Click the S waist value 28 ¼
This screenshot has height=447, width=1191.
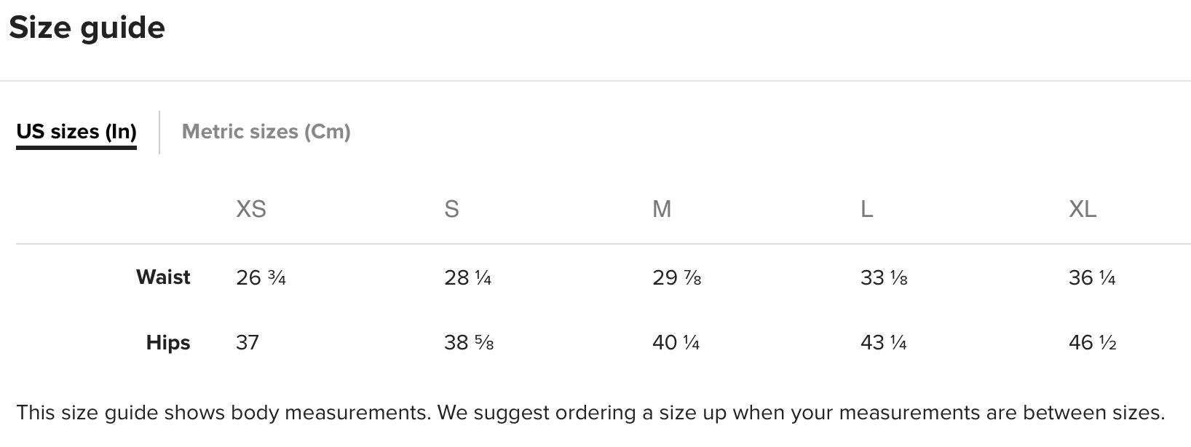(468, 278)
